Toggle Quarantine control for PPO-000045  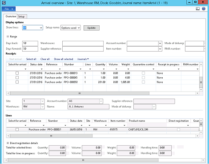[143, 77]
